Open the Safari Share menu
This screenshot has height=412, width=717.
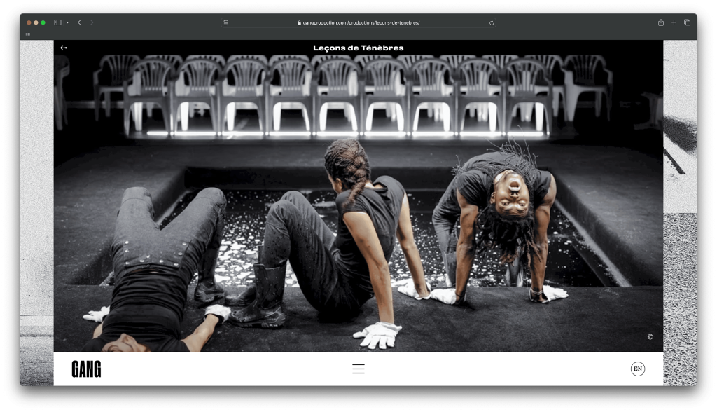[660, 22]
